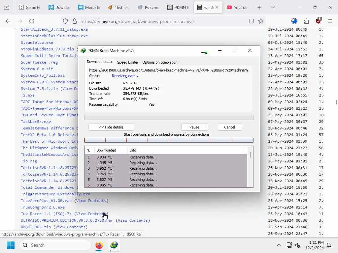The image size is (338, 253).
Task: Open the Tip.reg link
Action: tap(29, 161)
